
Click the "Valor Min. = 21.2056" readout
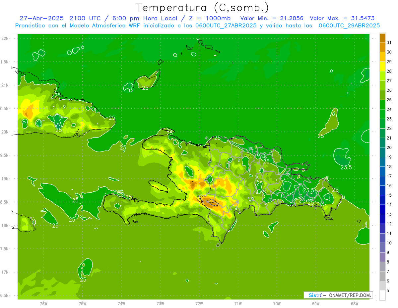272,18
